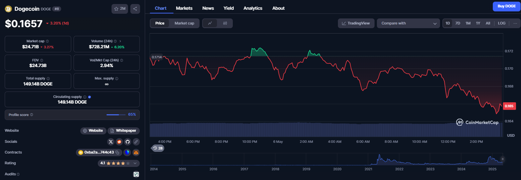Click the $24.71B market cap value
The width and height of the screenshot is (521, 180).
(x=31, y=47)
